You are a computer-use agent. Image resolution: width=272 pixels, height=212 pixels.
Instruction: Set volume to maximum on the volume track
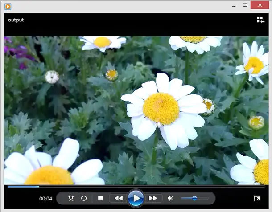tap(208, 198)
